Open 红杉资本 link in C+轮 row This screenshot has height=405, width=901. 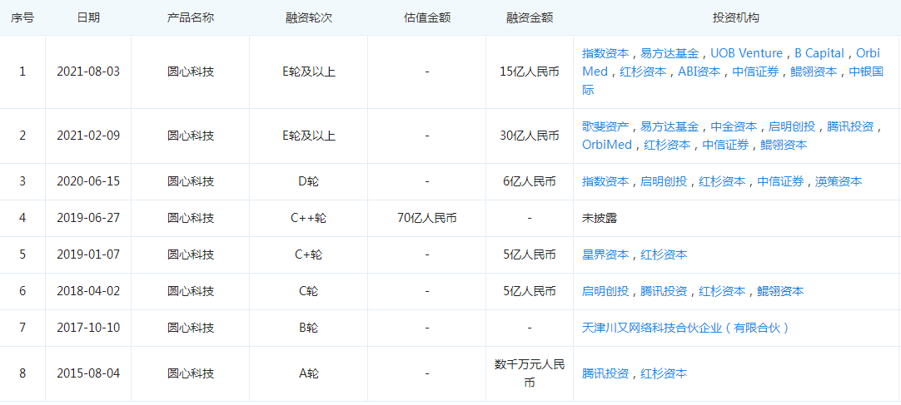(664, 254)
